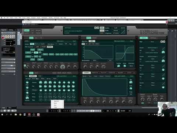This screenshot has height=133, width=177.
Task: Open second tab in modulation matrix panel
Action: (x=153, y=38)
